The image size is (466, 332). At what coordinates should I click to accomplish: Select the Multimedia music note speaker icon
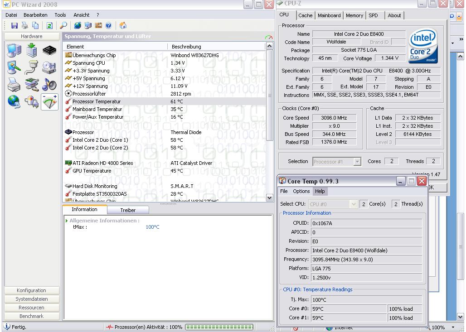[49, 85]
